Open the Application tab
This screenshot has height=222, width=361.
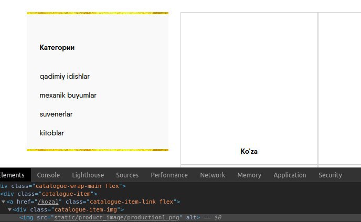[x=290, y=175]
